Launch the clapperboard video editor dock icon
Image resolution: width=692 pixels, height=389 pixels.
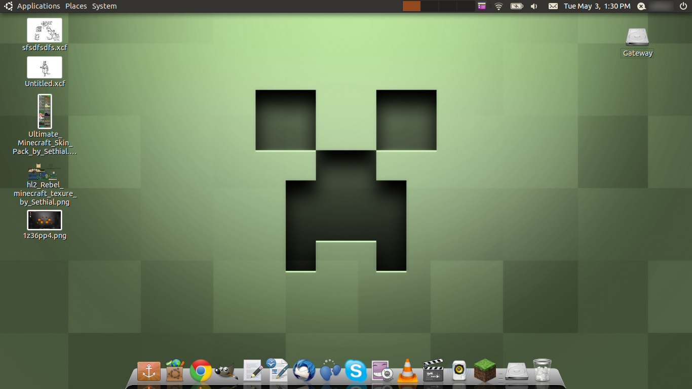[433, 371]
